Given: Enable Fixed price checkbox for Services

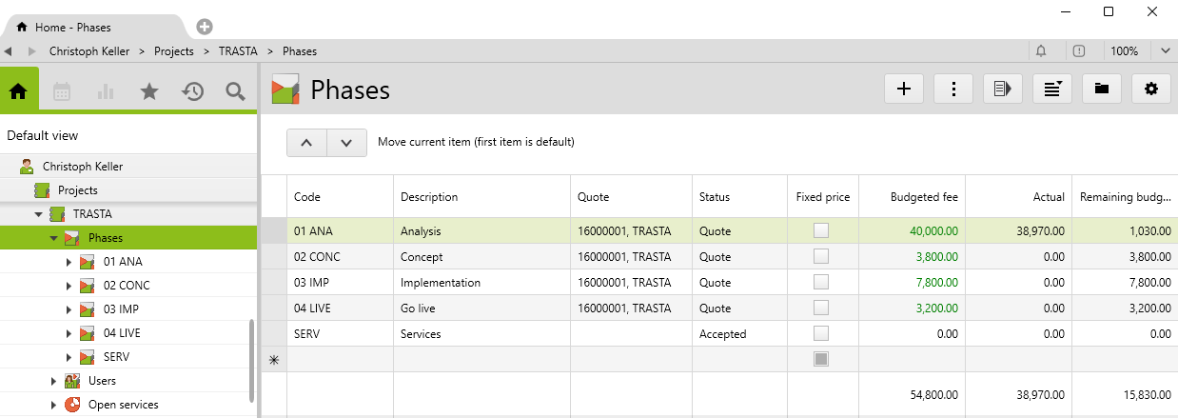Looking at the screenshot, I should click(x=820, y=334).
